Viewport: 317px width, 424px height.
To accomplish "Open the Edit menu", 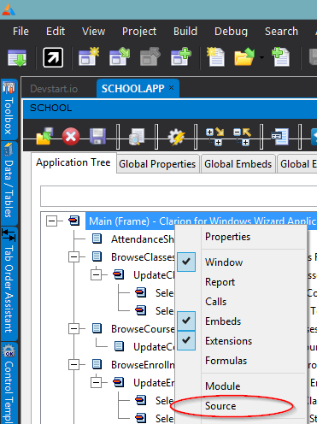I will coord(56,32).
